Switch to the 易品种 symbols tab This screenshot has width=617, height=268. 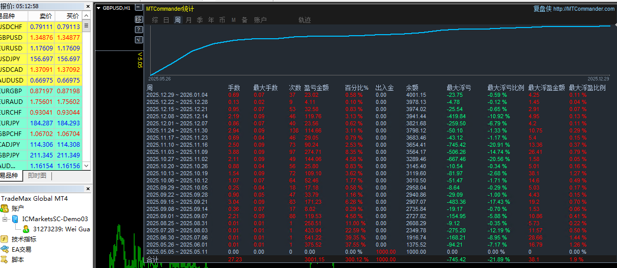coord(10,176)
